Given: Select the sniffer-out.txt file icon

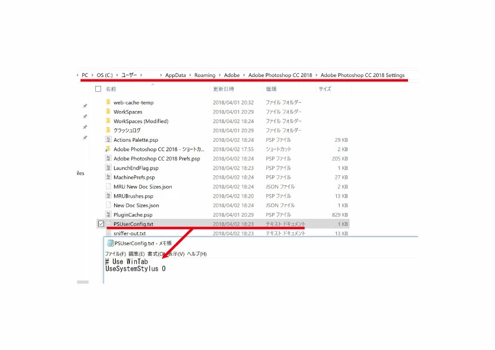Looking at the screenshot, I should pos(108,233).
